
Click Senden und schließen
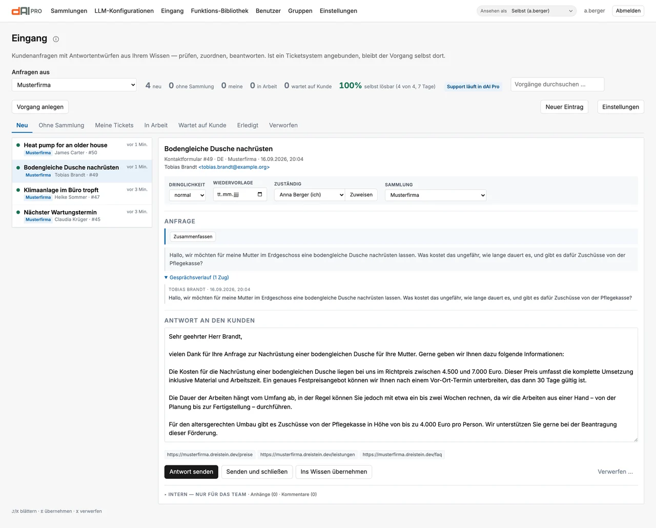click(x=257, y=472)
